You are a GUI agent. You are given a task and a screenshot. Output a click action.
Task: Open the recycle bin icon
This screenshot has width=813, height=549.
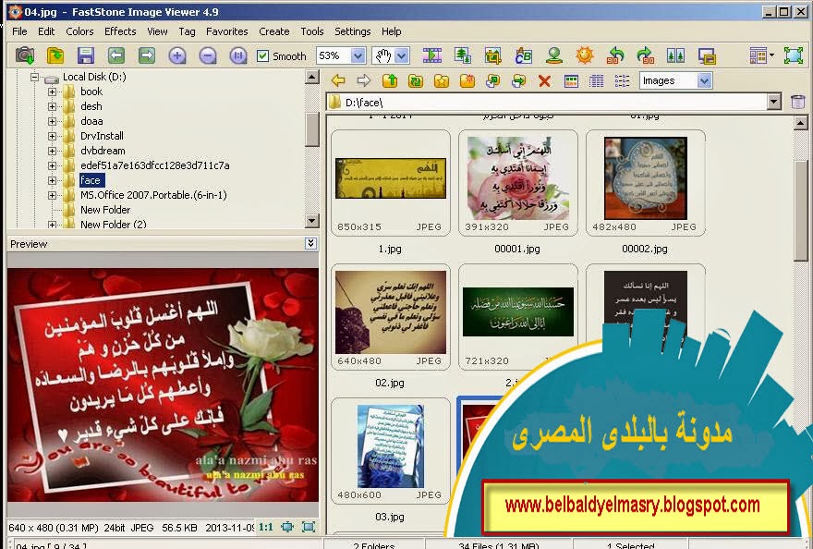click(x=798, y=102)
